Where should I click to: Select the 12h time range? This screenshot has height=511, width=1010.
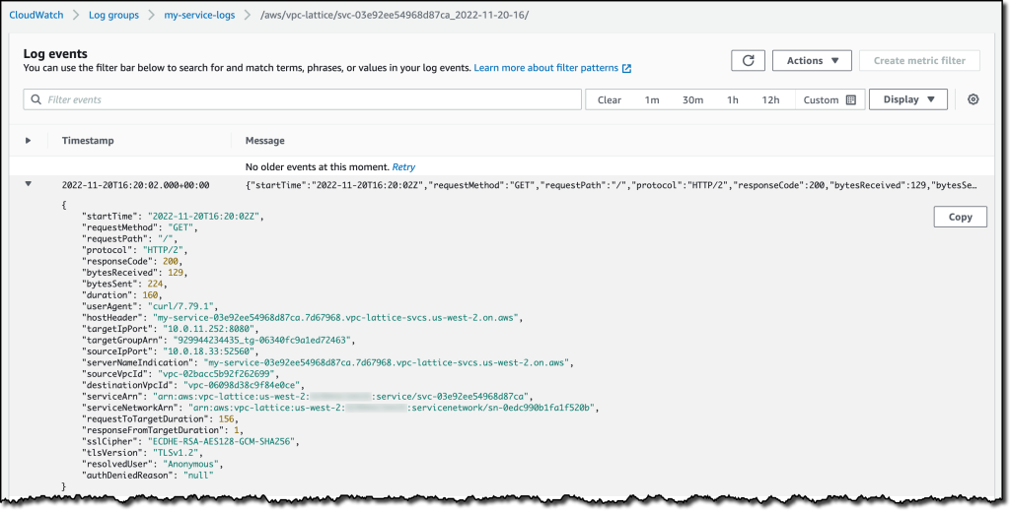coord(770,100)
